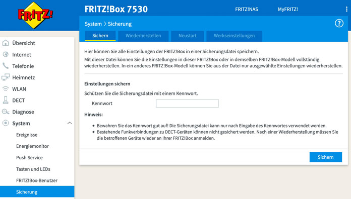Click the Hinweis: heading

point(94,115)
